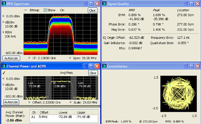Select the A1 5 MHz row in table
The width and height of the screenshot is (201, 124).
tap(64, 117)
